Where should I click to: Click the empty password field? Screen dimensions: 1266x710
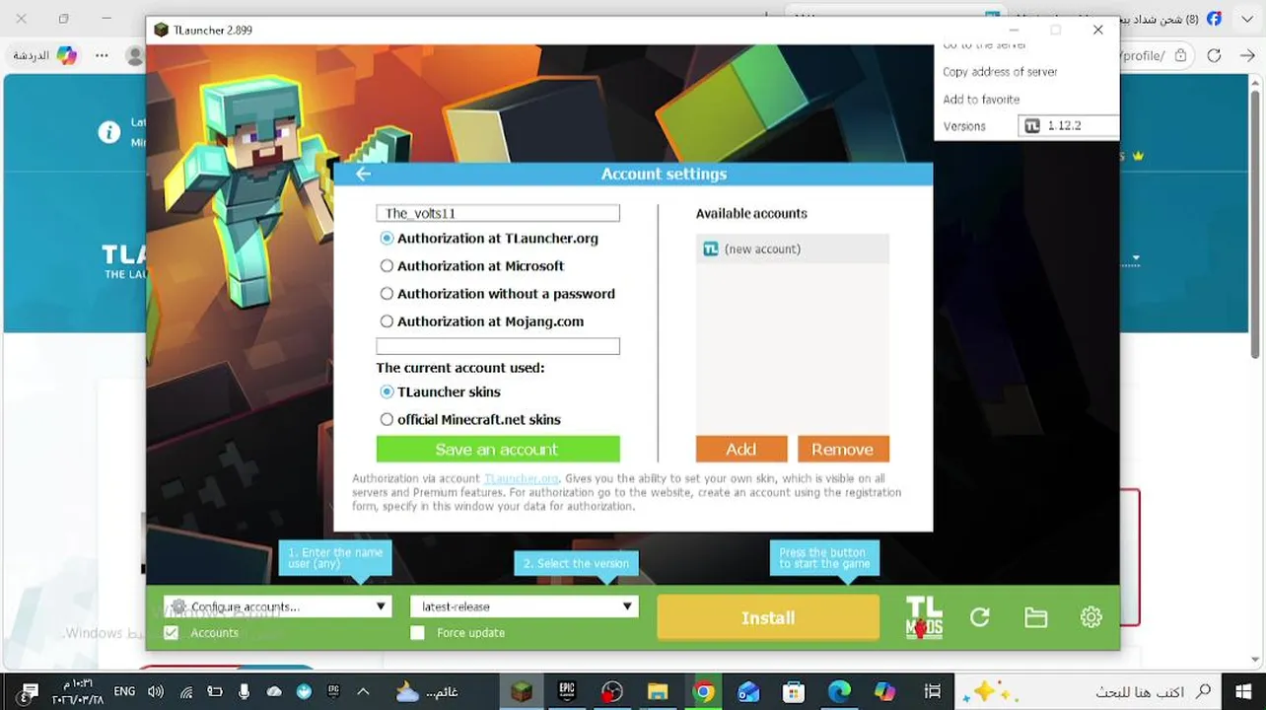498,346
